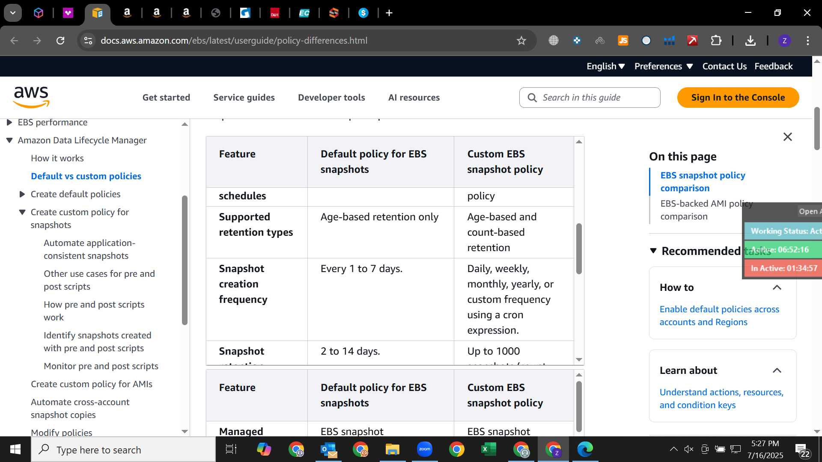Image resolution: width=822 pixels, height=462 pixels.
Task: Open Understand actions, resources, condition keys link
Action: pos(721,399)
